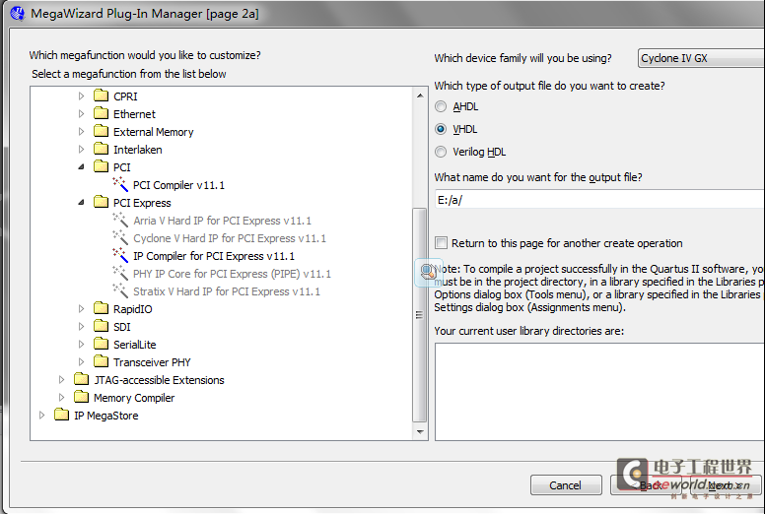Click the MegaWizard title bar wizard icon
Image resolution: width=765 pixels, height=514 pixels.
point(17,13)
